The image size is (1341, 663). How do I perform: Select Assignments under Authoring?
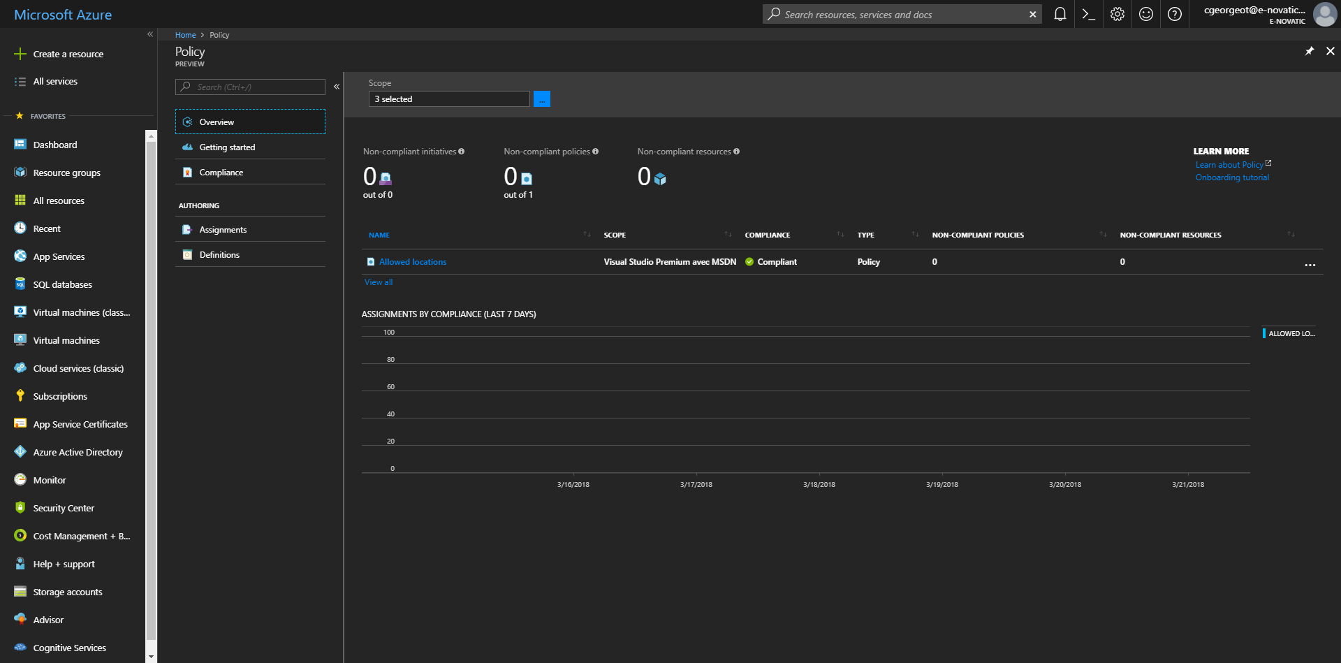click(x=223, y=230)
